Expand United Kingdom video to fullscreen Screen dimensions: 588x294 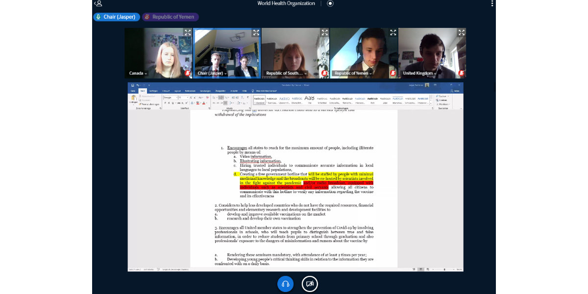coord(462,33)
